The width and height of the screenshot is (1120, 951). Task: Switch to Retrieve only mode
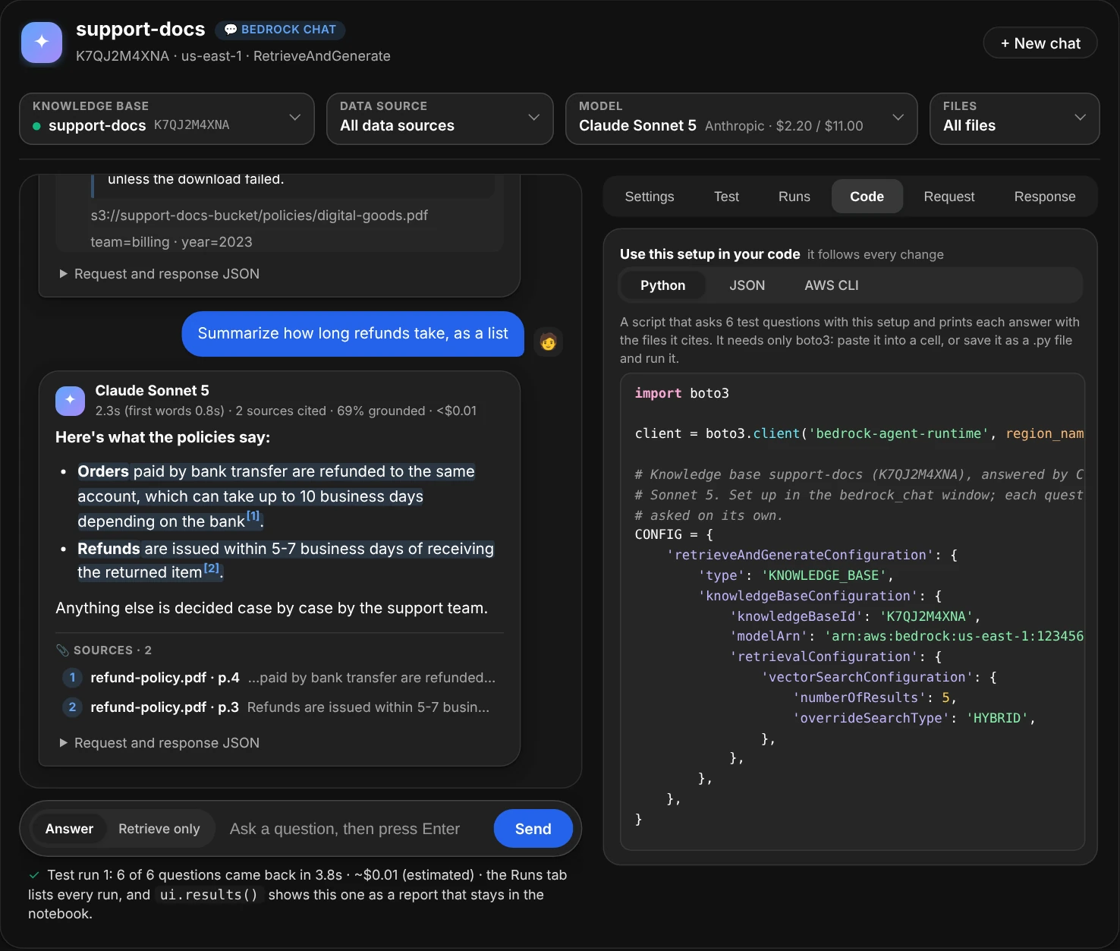159,829
